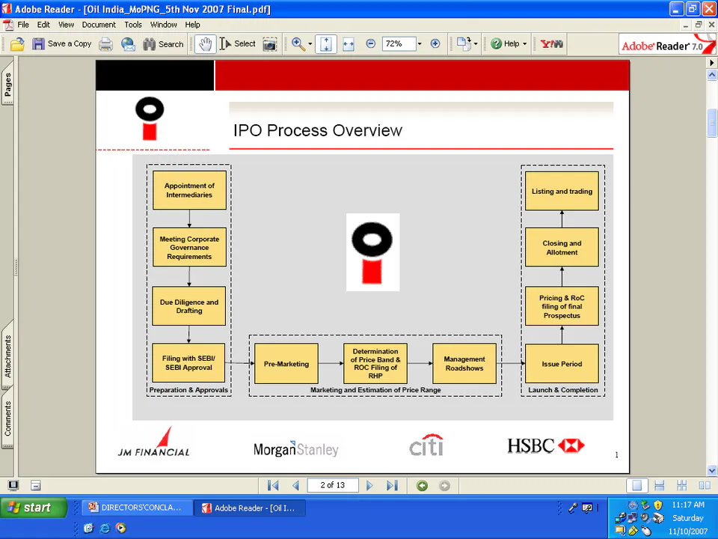This screenshot has height=539, width=718.
Task: Click the Adobe Reader 7.0 logo
Action: pos(668,44)
